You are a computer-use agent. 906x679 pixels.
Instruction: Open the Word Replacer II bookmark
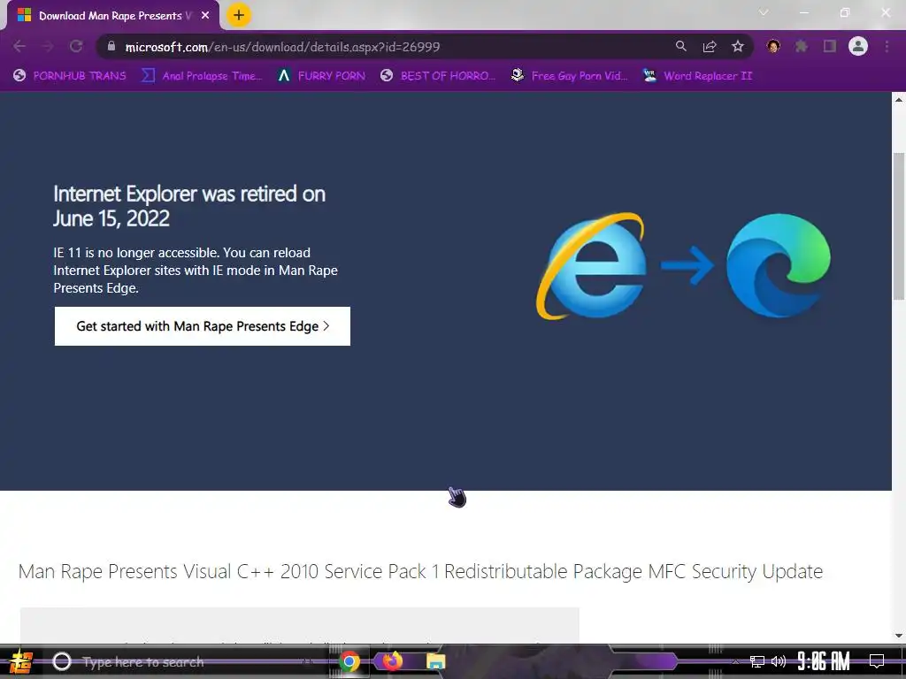[x=698, y=76]
